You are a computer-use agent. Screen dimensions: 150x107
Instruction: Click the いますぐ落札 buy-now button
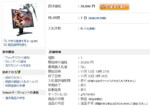[114, 7]
